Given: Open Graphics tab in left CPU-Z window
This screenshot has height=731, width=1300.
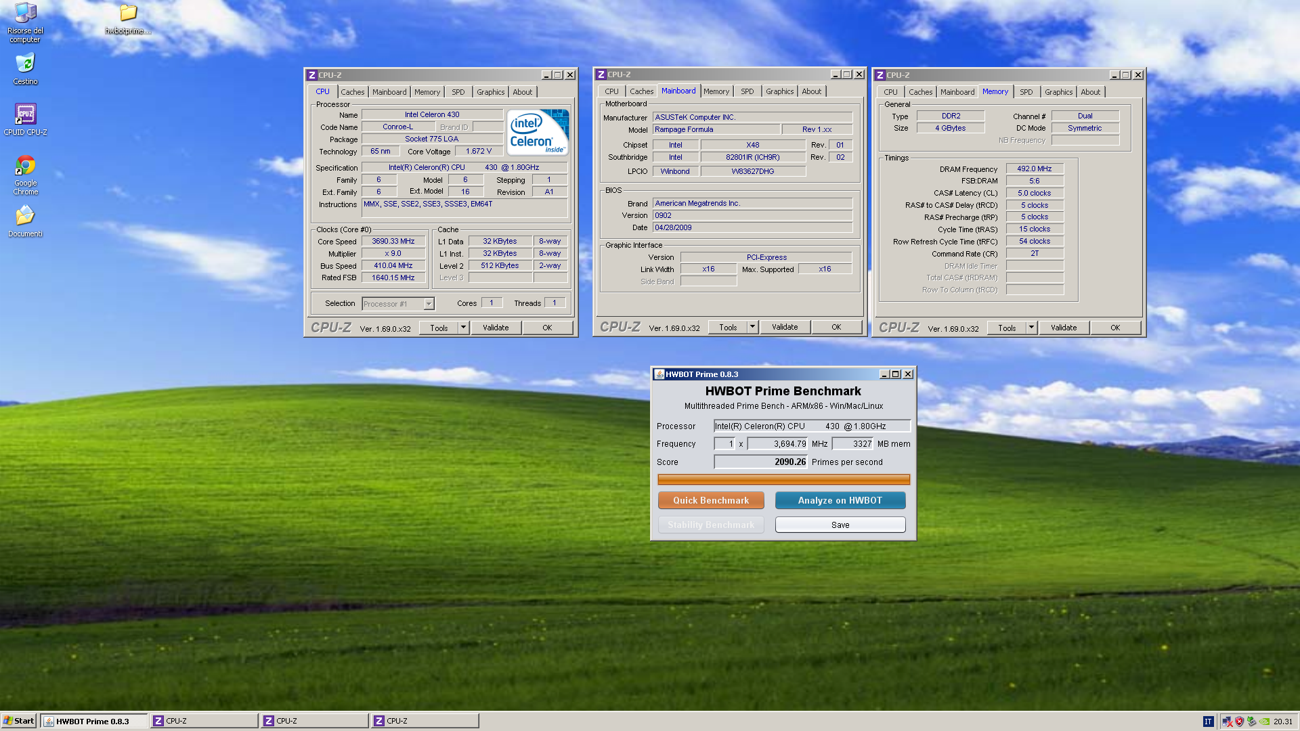Looking at the screenshot, I should click(x=490, y=92).
